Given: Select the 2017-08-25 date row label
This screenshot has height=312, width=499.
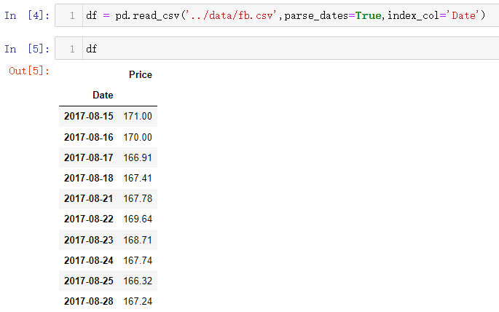Looking at the screenshot, I should point(88,281).
